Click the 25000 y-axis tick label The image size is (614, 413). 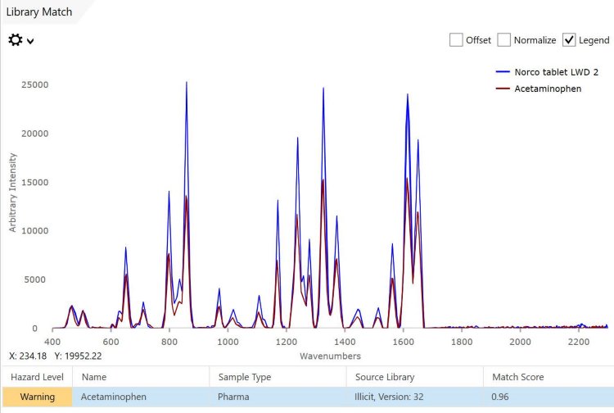(35, 84)
